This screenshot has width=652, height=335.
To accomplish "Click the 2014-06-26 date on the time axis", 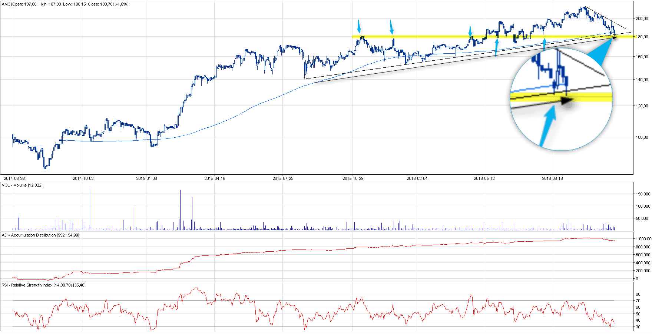I will click(14, 178).
